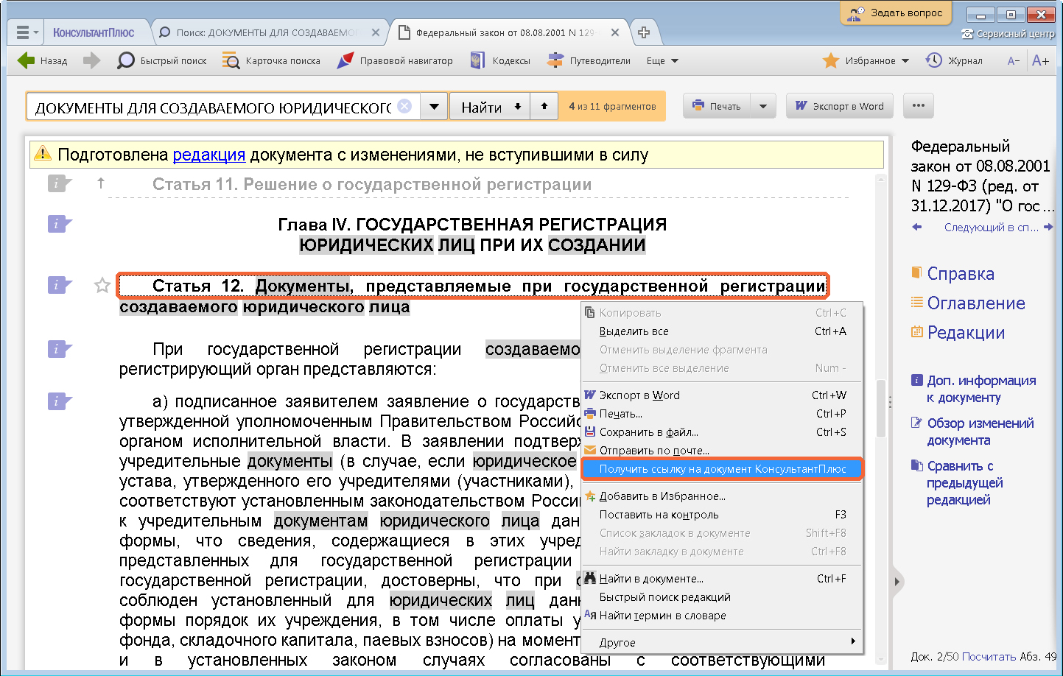The height and width of the screenshot is (676, 1063).
Task: Open info icon beside Статья 11
Action: [x=59, y=183]
